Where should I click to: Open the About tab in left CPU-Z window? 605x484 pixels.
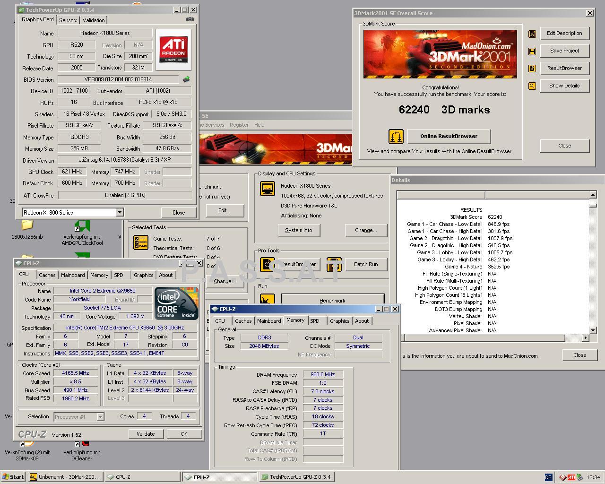pos(165,275)
